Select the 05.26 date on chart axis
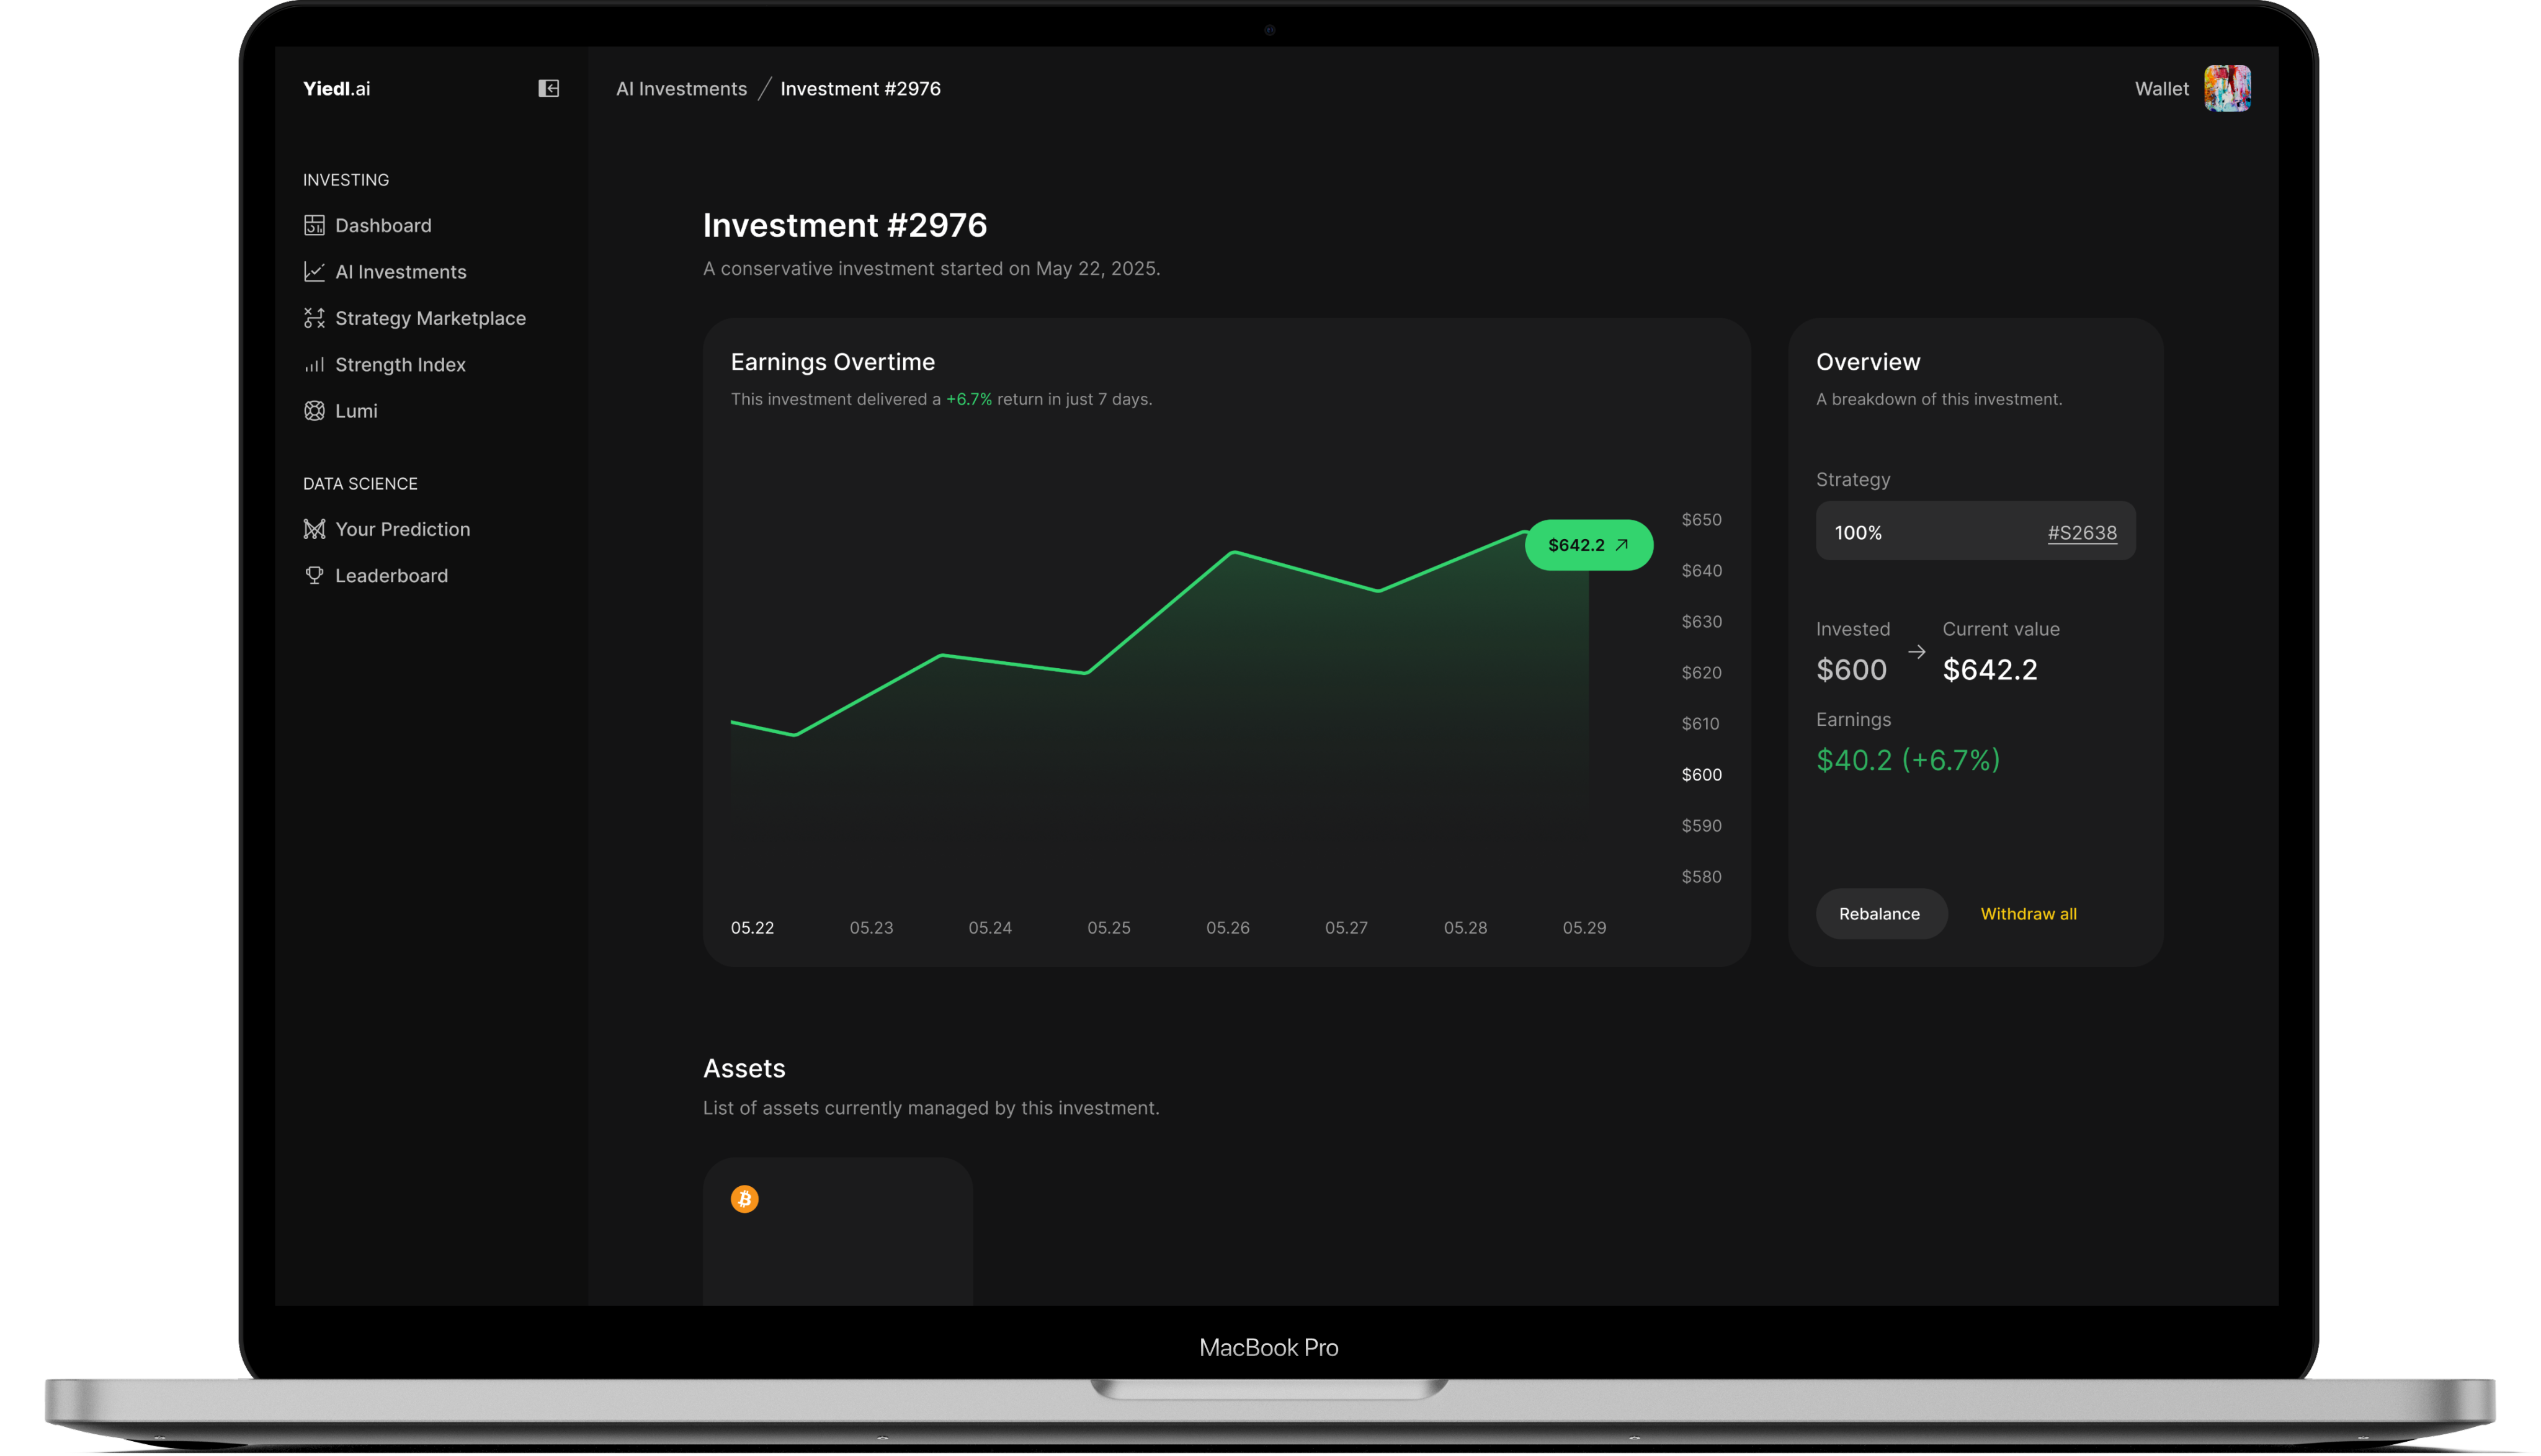The width and height of the screenshot is (2541, 1456). (x=1227, y=928)
